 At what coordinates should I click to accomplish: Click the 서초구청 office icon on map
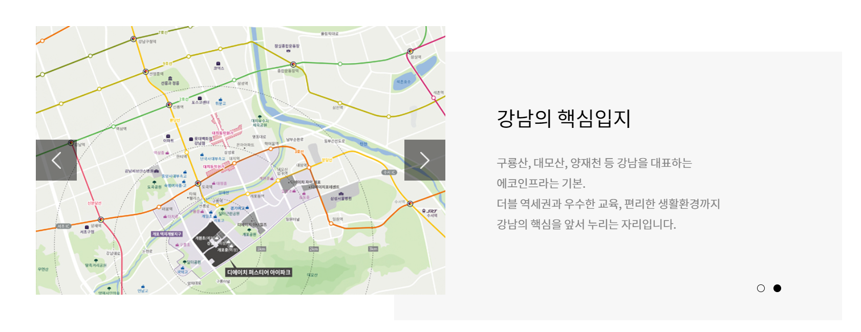(x=87, y=227)
